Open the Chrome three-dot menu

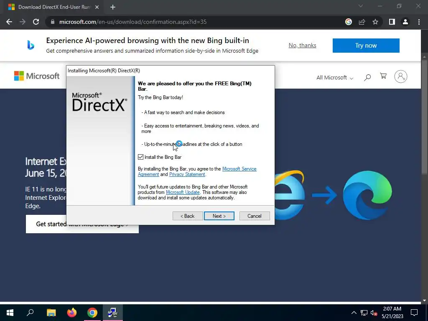point(419,22)
